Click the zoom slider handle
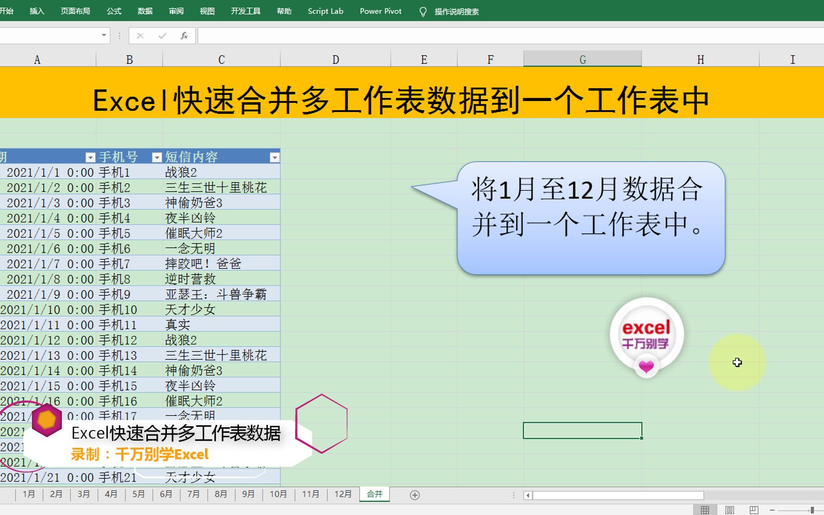The height and width of the screenshot is (515, 824). coord(812,510)
